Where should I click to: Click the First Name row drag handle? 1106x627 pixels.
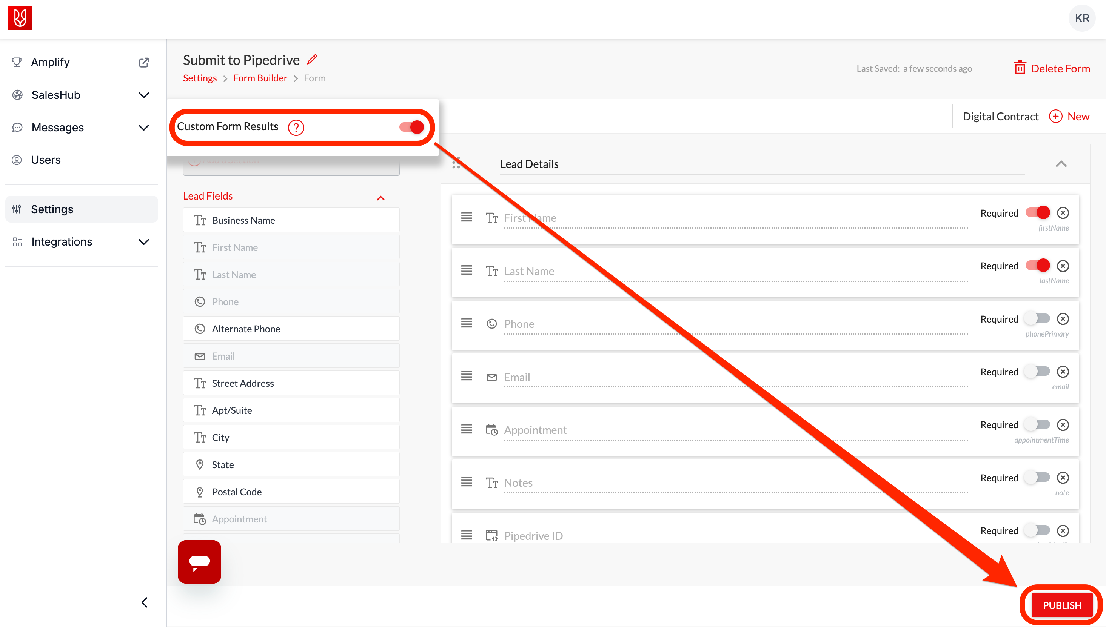point(467,217)
